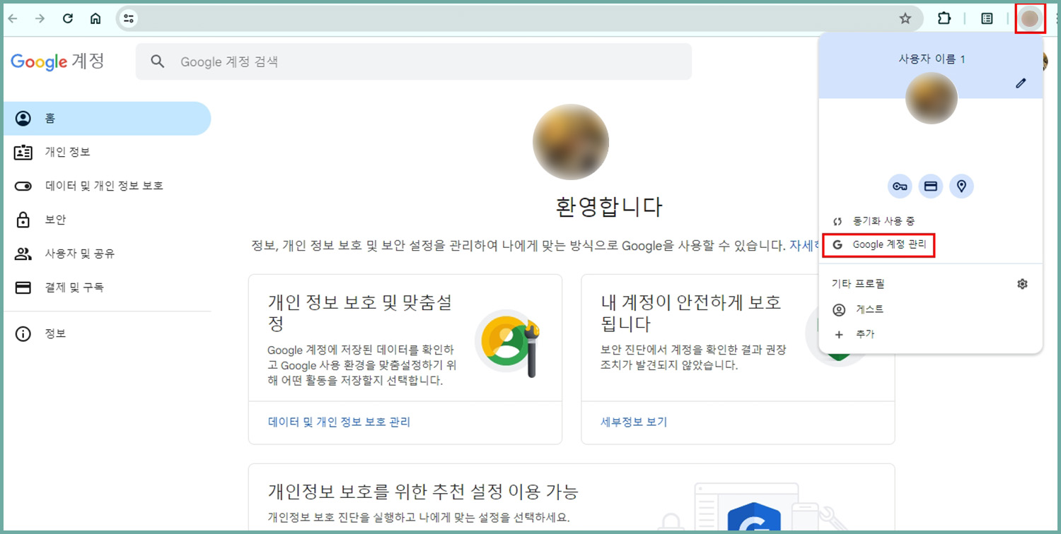Open profile management gear icon
1061x534 pixels.
[1022, 284]
